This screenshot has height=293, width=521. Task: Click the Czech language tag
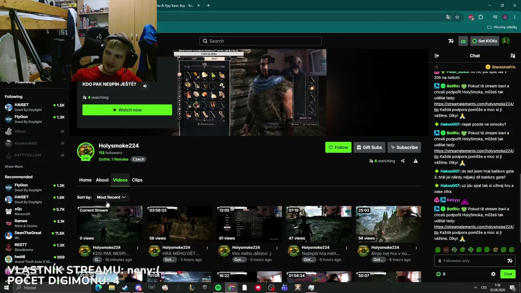(x=138, y=159)
